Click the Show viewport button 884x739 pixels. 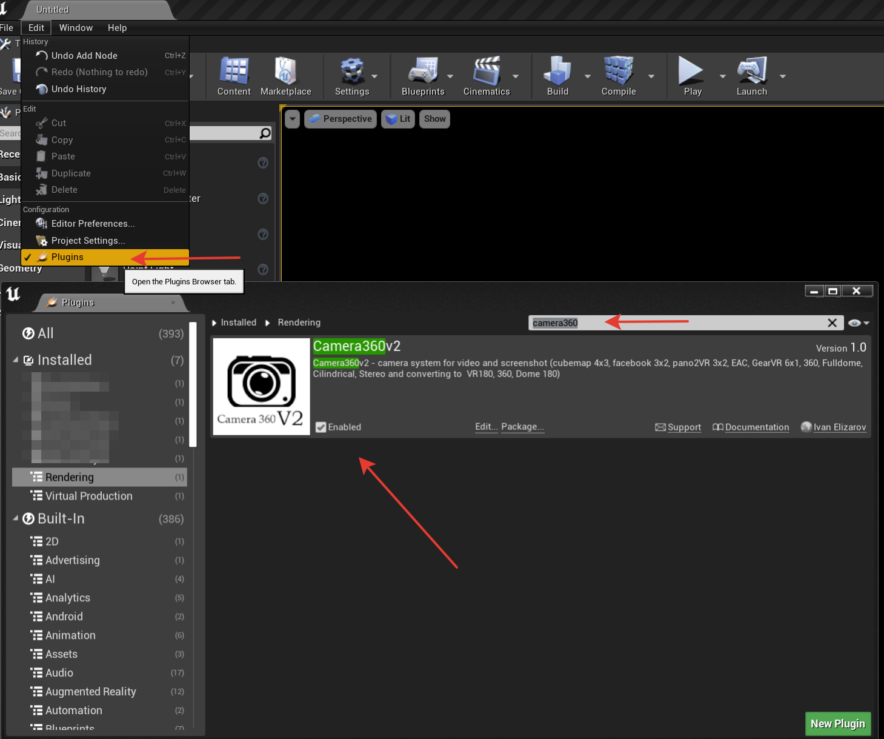[x=434, y=119]
